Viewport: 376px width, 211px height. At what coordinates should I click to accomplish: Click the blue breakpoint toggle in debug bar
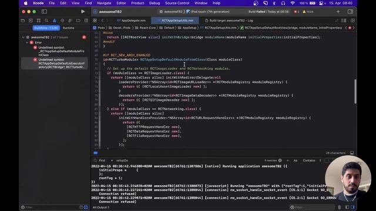tap(96, 153)
